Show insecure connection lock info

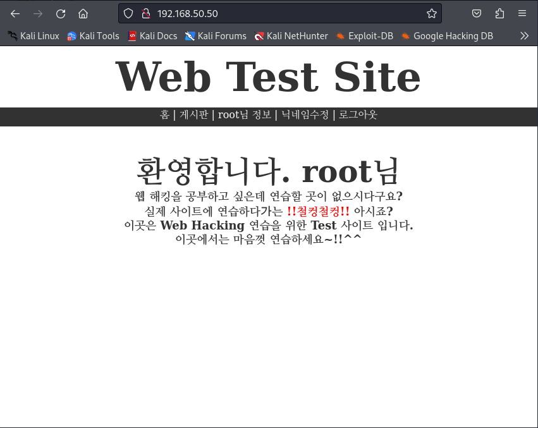146,14
